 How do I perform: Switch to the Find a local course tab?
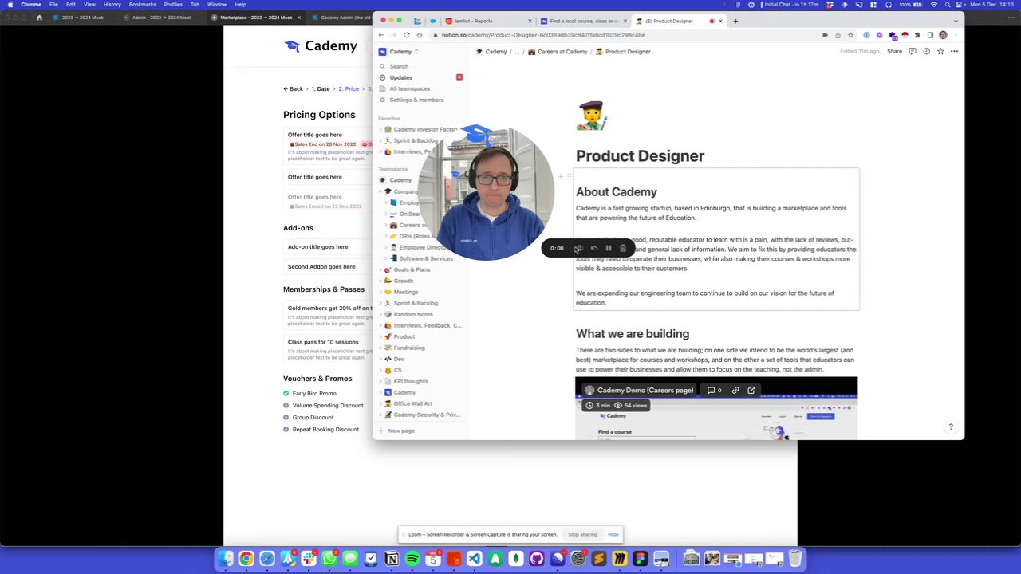pos(583,21)
